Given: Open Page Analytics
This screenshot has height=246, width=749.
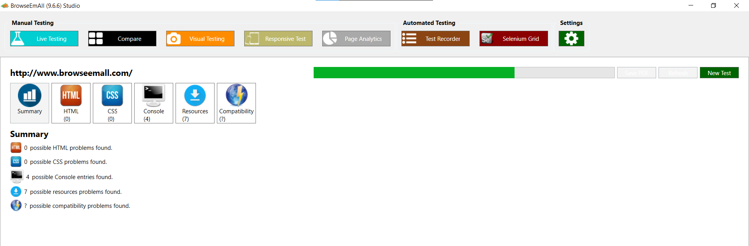Looking at the screenshot, I should click(x=356, y=39).
